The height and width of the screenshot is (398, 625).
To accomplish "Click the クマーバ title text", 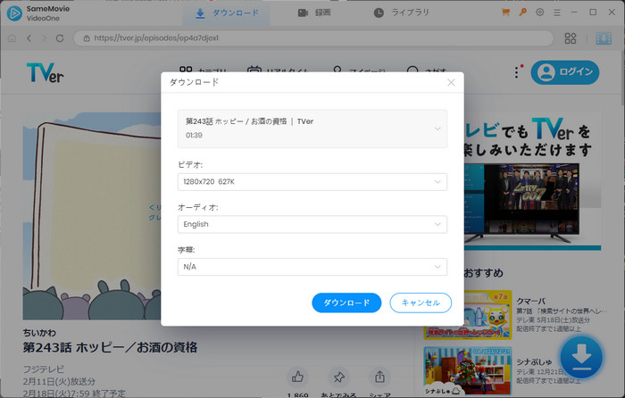I will point(530,302).
